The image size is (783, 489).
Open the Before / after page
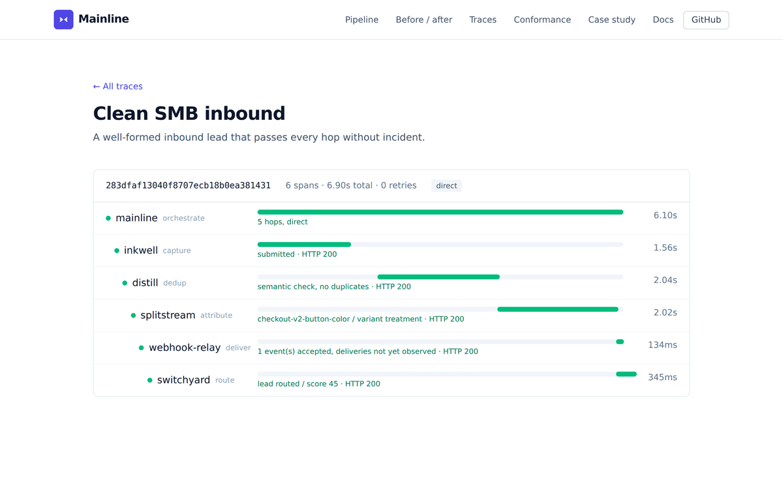424,20
